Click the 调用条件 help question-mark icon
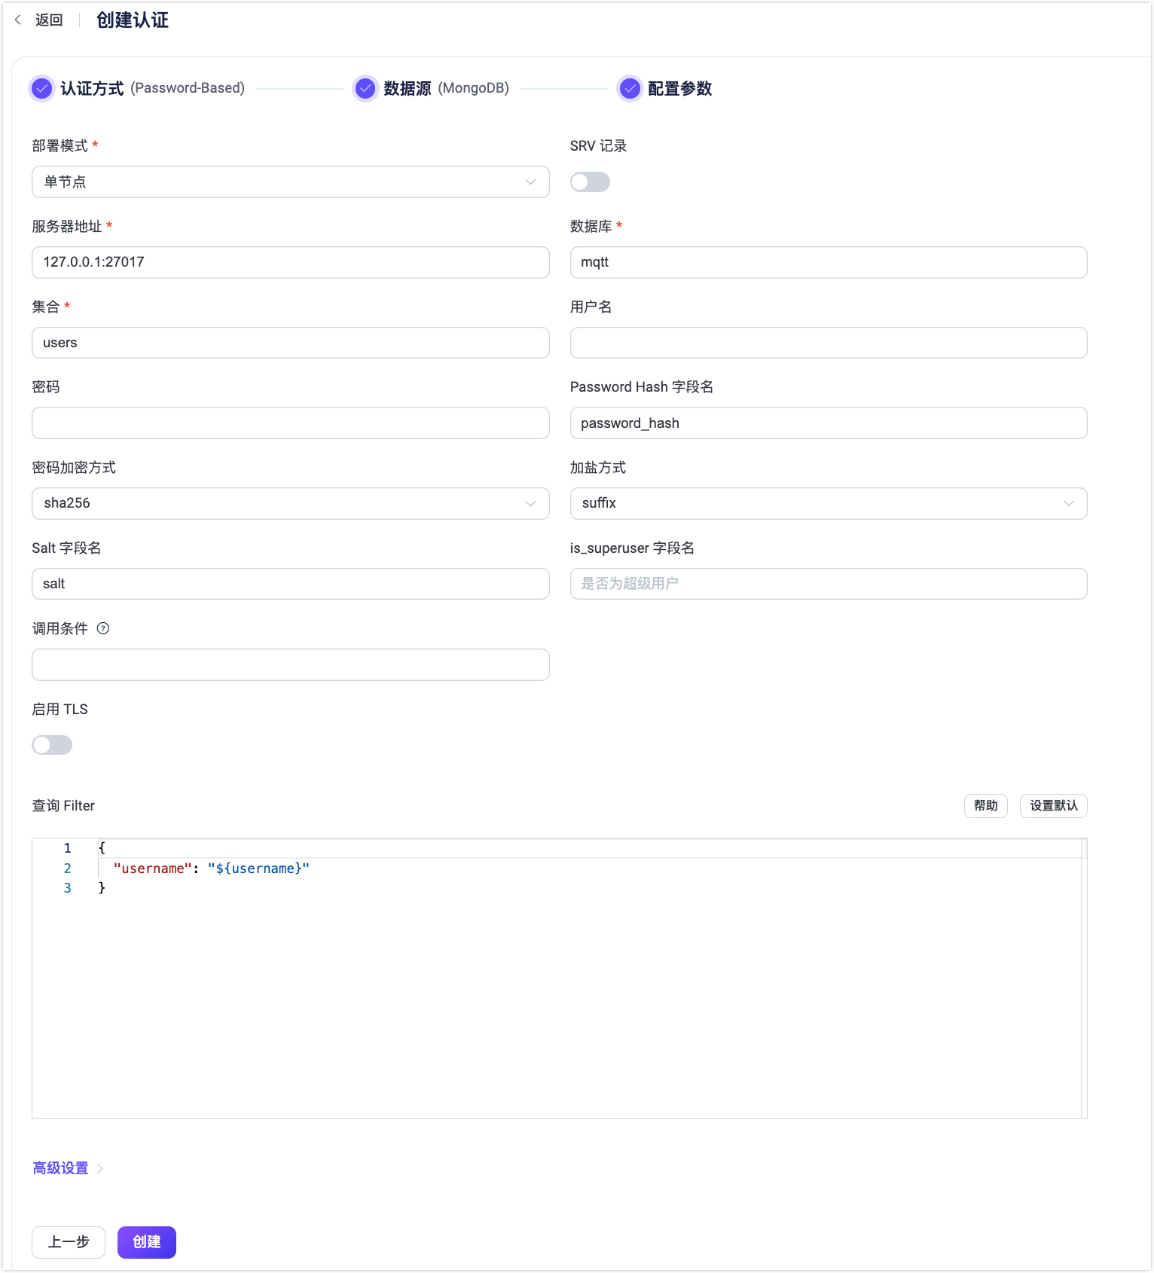The height and width of the screenshot is (1273, 1154). click(103, 628)
